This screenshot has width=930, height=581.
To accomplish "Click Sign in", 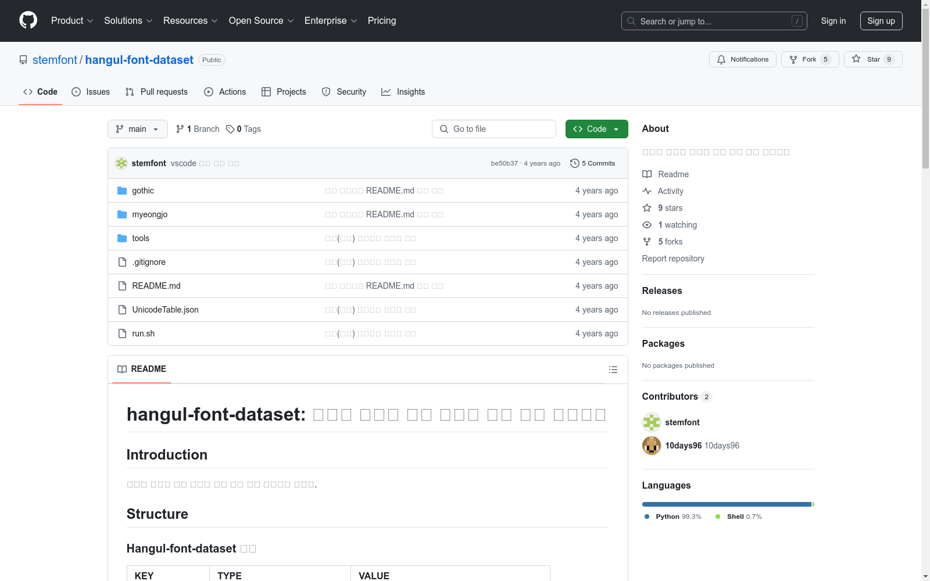I will pyautogui.click(x=833, y=21).
